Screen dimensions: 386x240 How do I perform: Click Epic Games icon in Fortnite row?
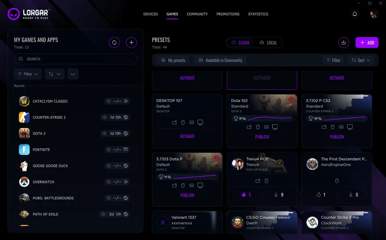125,149
